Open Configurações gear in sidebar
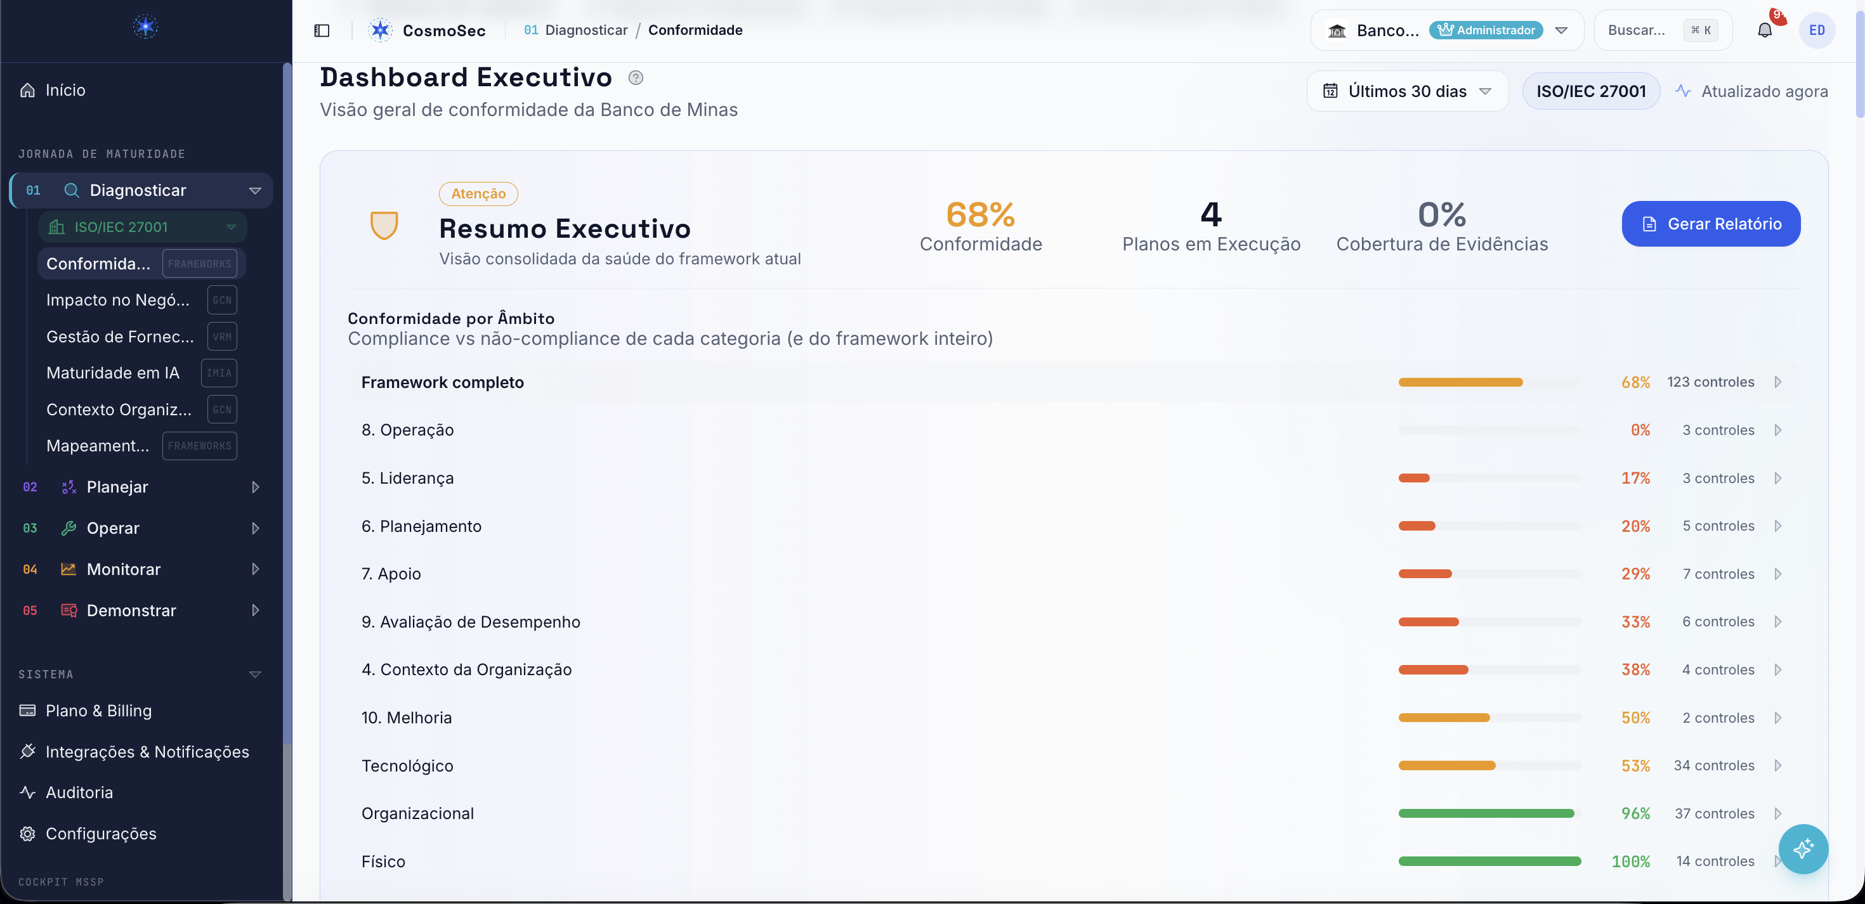 click(x=27, y=833)
